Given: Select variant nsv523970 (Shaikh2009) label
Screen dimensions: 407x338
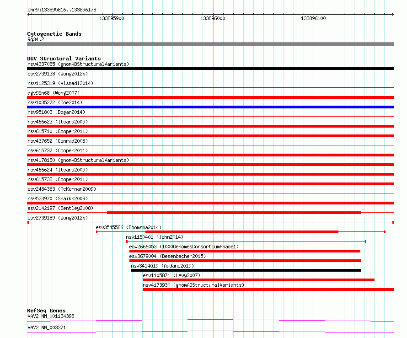Looking at the screenshot, I should pyautogui.click(x=58, y=199).
